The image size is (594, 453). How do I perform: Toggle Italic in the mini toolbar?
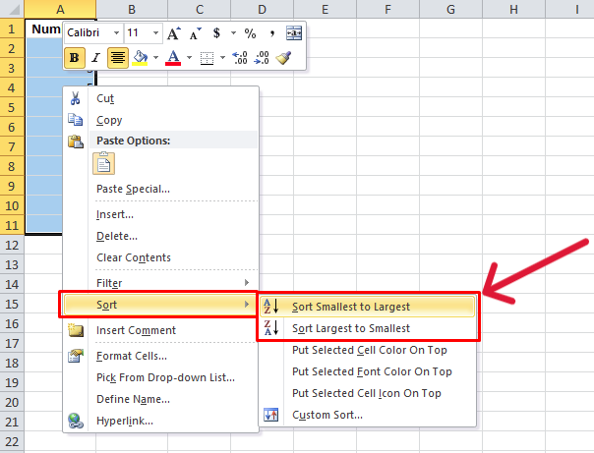pos(95,58)
